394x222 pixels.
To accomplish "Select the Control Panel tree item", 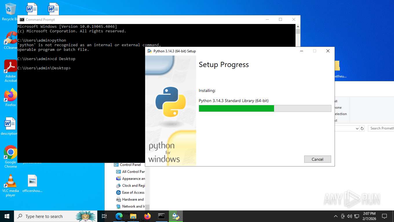I will [x=127, y=164].
